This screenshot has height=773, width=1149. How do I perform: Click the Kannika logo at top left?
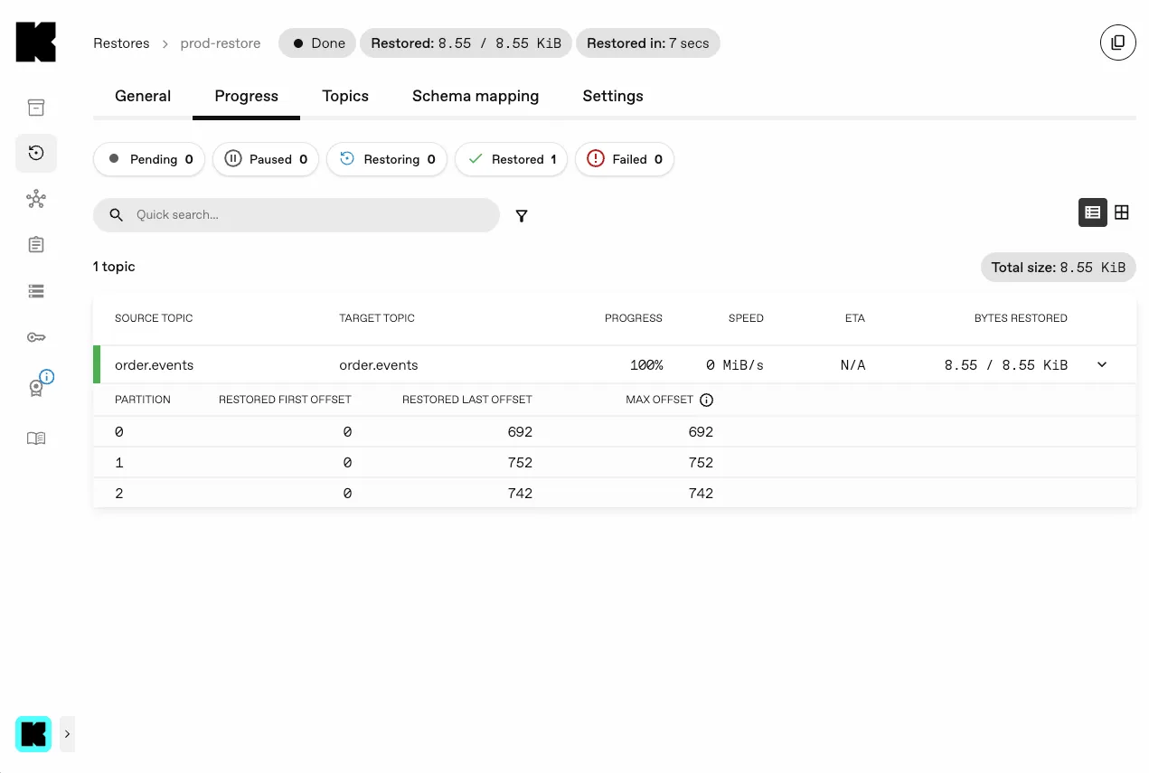pyautogui.click(x=36, y=42)
